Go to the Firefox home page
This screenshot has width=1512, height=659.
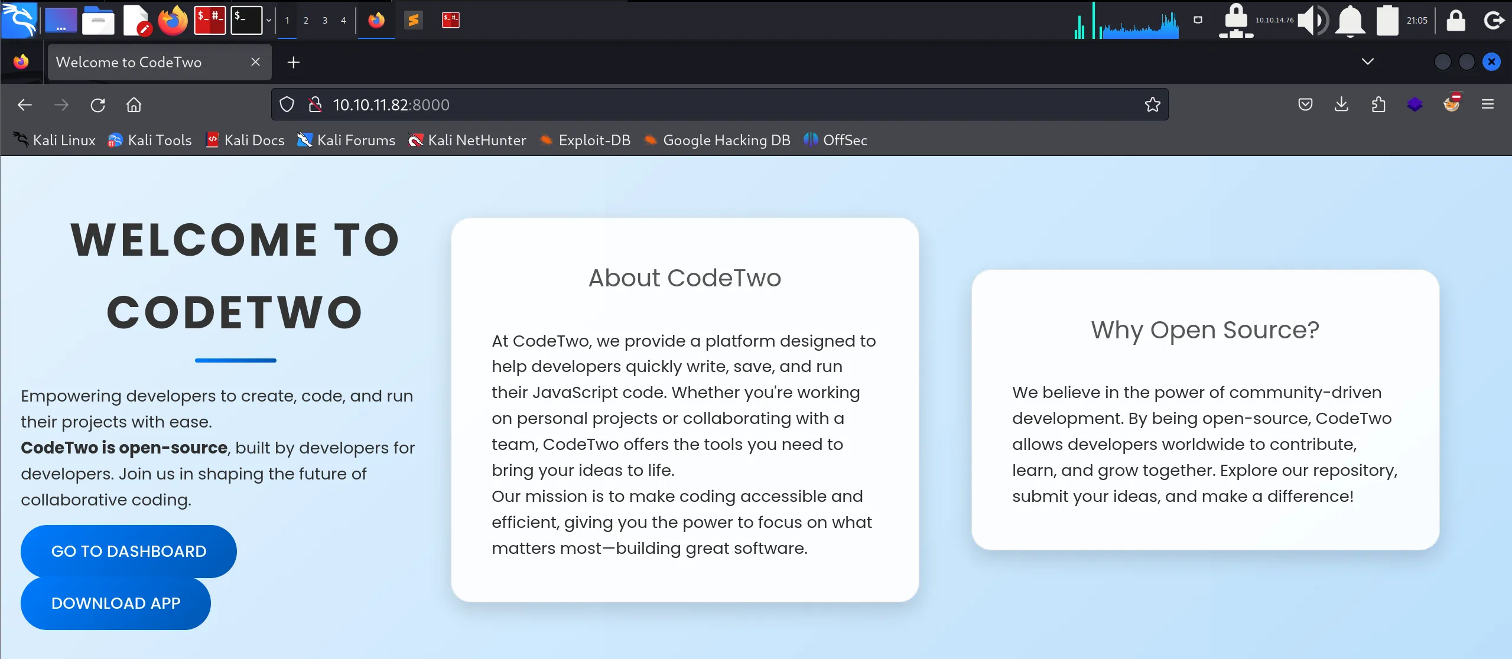click(x=134, y=105)
